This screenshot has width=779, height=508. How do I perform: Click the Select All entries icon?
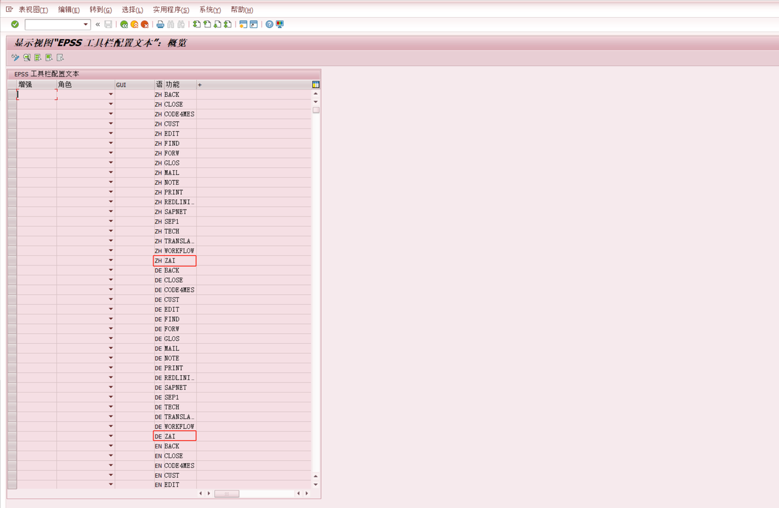click(x=38, y=58)
